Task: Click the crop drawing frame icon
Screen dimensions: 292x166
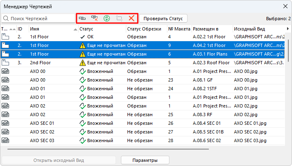Action: (x=119, y=19)
